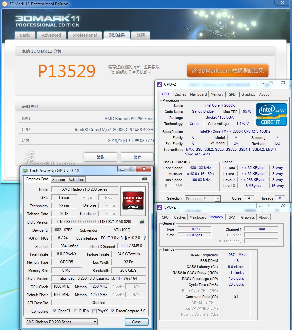Click the Core Speed value 4801.33 MHz
Screen dimensions: 292x330
point(200,168)
